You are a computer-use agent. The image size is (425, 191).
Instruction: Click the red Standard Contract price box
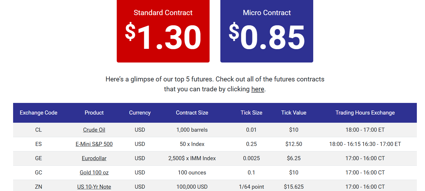[x=163, y=31]
